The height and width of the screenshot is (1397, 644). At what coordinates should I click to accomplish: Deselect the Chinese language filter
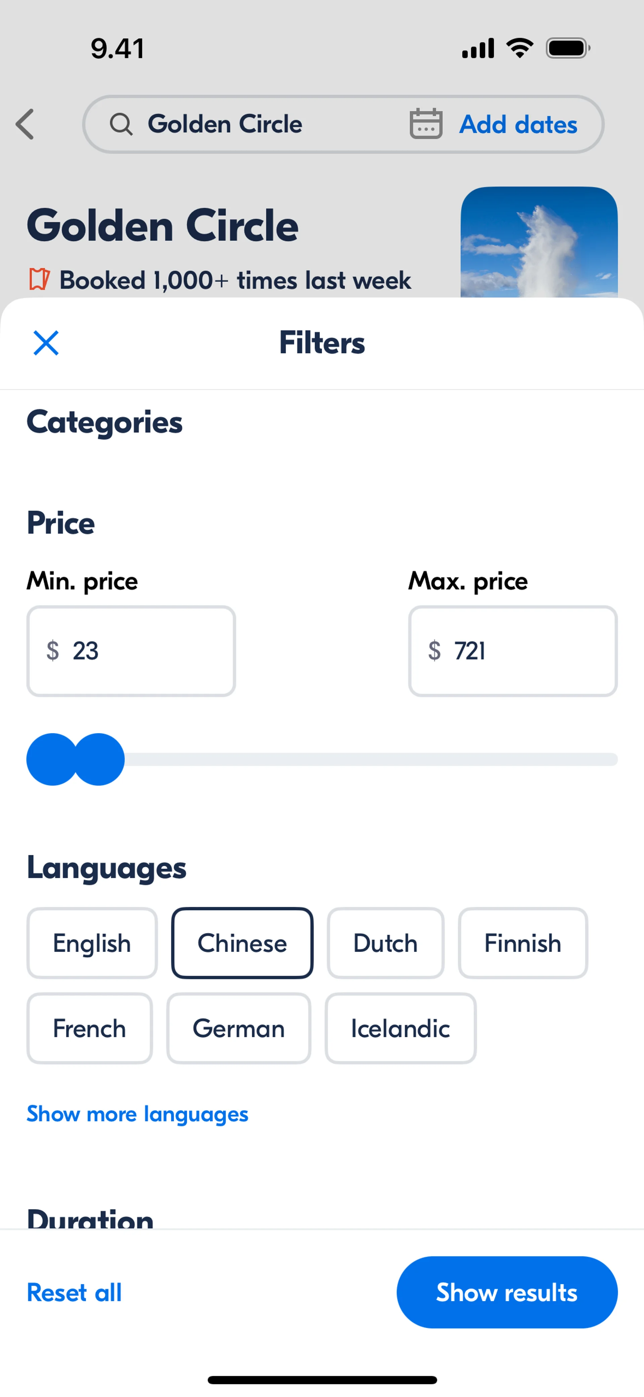pos(242,943)
